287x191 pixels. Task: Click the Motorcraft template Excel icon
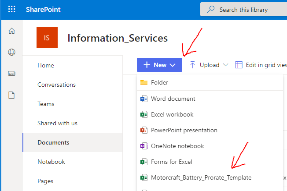[144, 177]
